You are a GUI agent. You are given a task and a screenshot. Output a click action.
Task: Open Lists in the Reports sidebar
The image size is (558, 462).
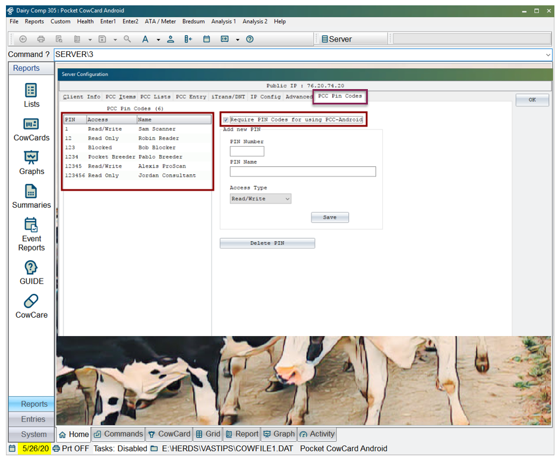31,96
